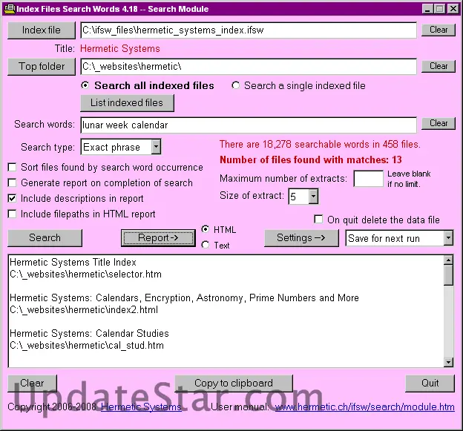
Task: Minimize the Search Module window
Action: (427, 9)
